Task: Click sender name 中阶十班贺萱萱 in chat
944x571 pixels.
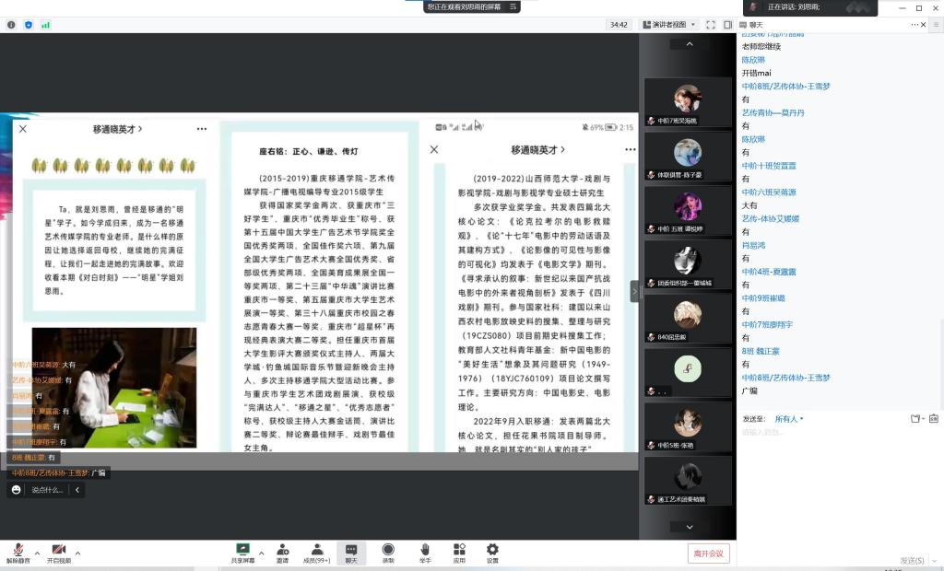Action: point(769,166)
